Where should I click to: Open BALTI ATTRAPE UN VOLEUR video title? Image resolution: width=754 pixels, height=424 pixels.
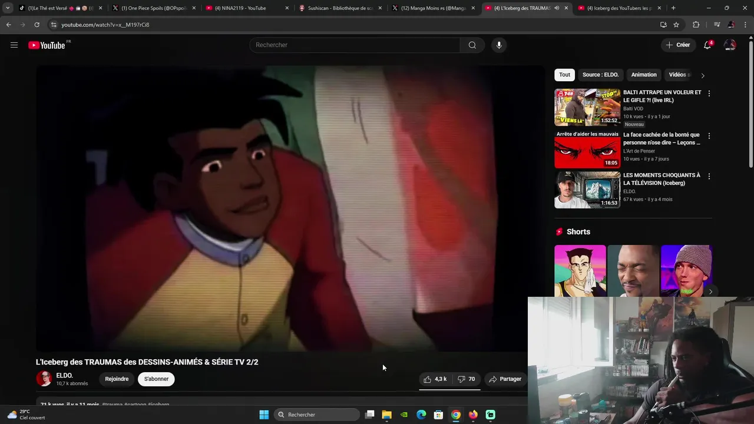(662, 96)
